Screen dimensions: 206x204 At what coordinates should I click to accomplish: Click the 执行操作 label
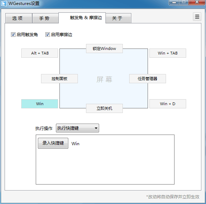tap(44, 128)
